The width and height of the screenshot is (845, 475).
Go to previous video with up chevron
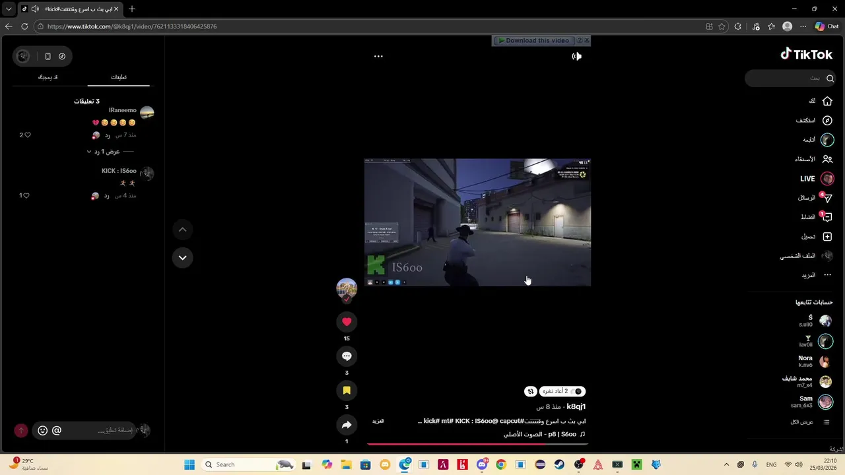click(182, 230)
